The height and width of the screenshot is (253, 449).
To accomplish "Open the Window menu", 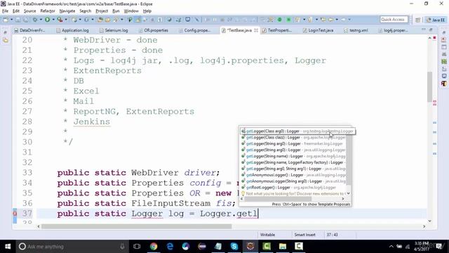I will [x=131, y=11].
